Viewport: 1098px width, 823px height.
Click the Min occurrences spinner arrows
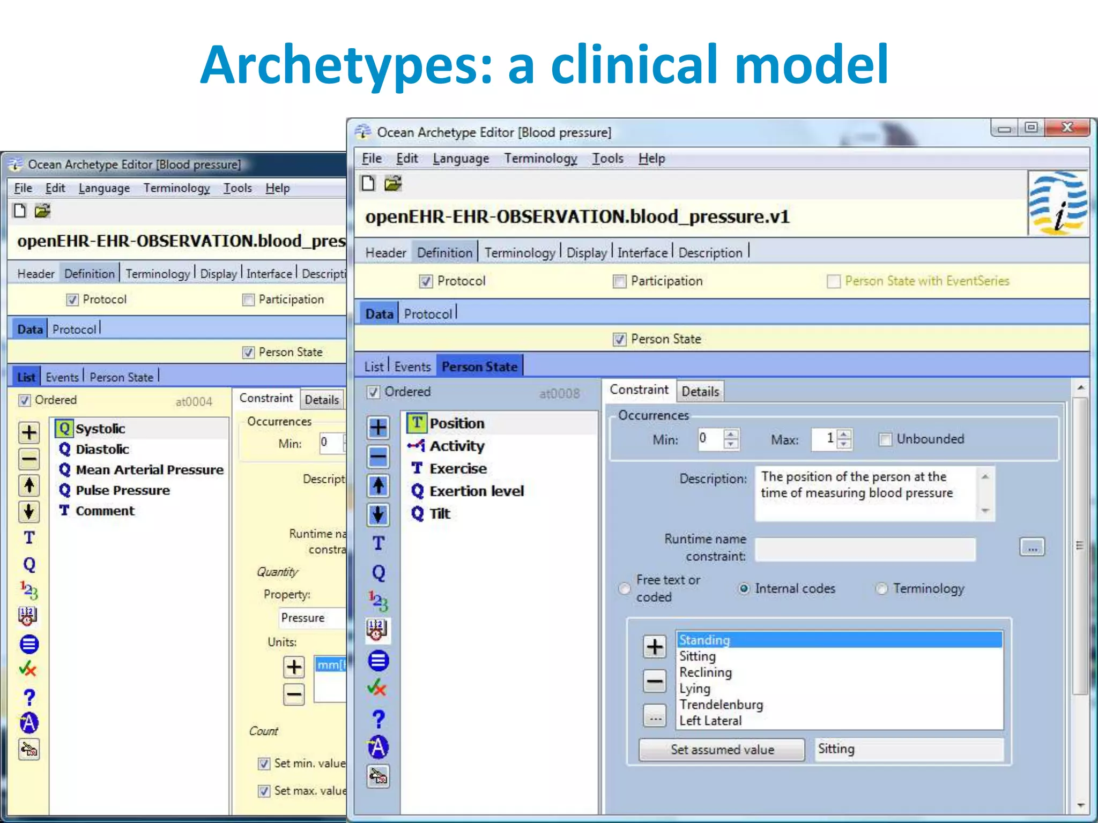click(731, 439)
